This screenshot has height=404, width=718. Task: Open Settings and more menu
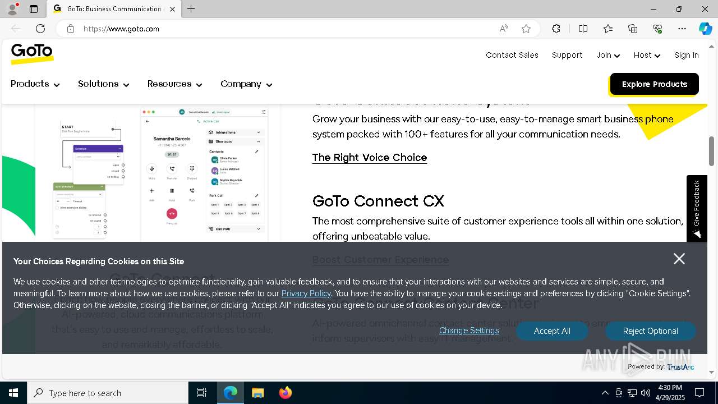click(682, 29)
